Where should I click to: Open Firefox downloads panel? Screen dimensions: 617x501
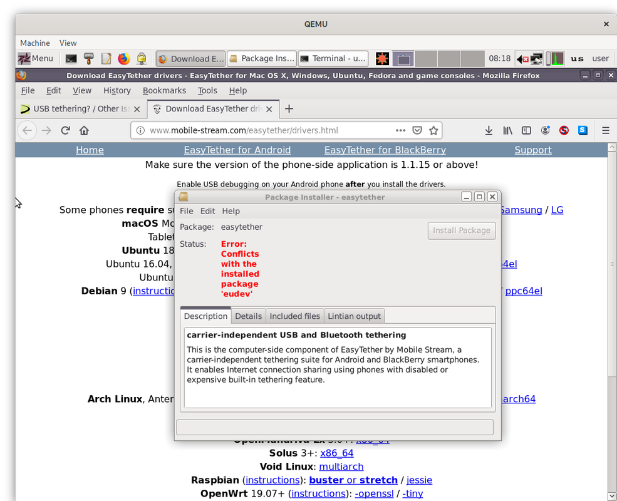pyautogui.click(x=489, y=130)
